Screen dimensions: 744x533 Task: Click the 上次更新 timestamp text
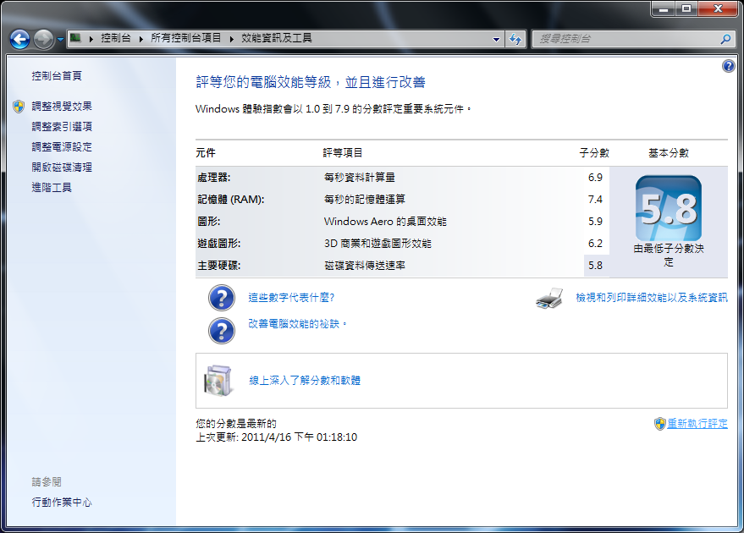coord(277,437)
